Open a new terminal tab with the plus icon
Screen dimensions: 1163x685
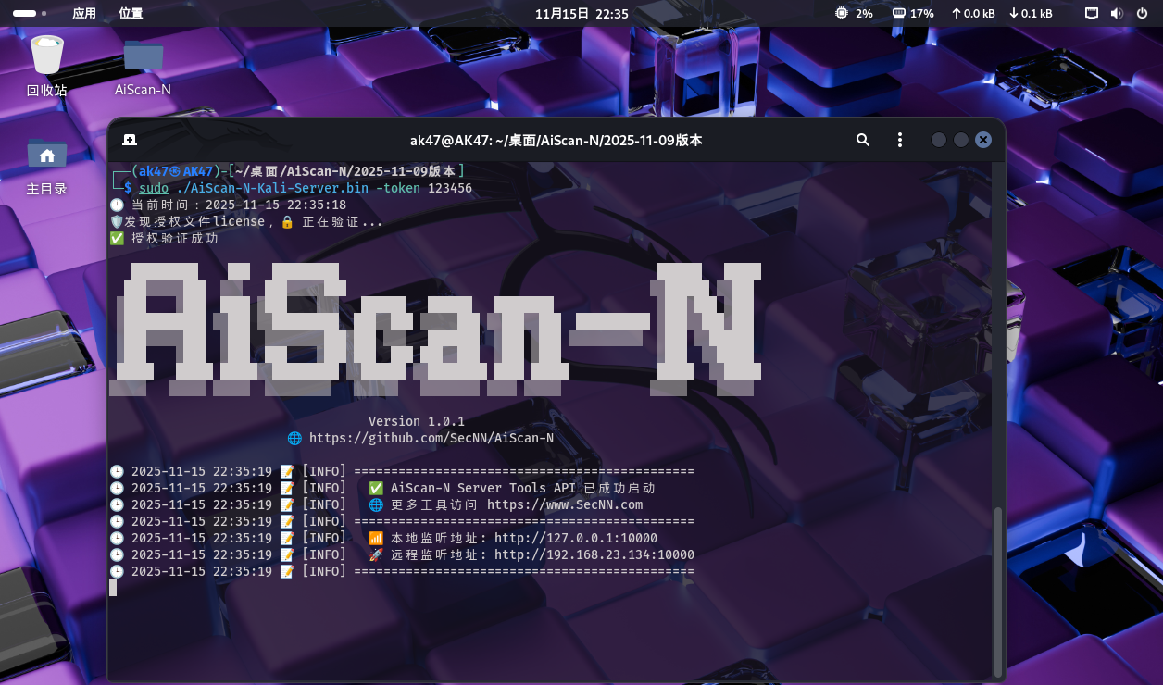130,140
